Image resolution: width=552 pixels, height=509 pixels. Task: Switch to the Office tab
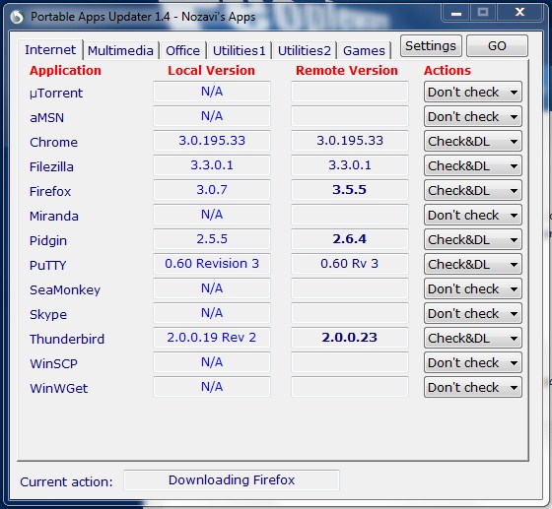click(182, 50)
